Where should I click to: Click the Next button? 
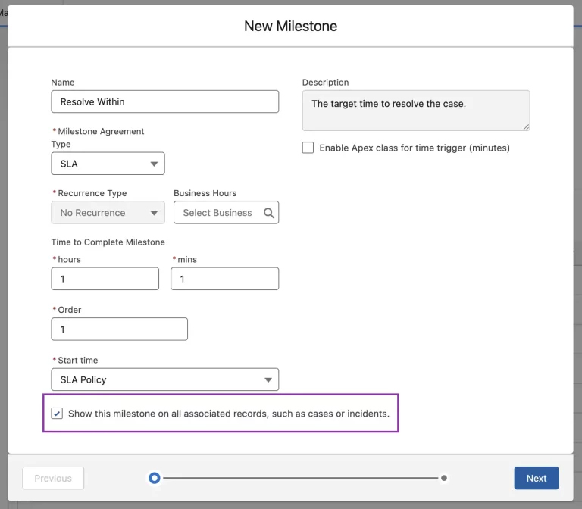tap(536, 478)
